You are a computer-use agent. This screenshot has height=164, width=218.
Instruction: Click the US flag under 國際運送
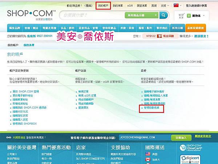(x=148, y=154)
